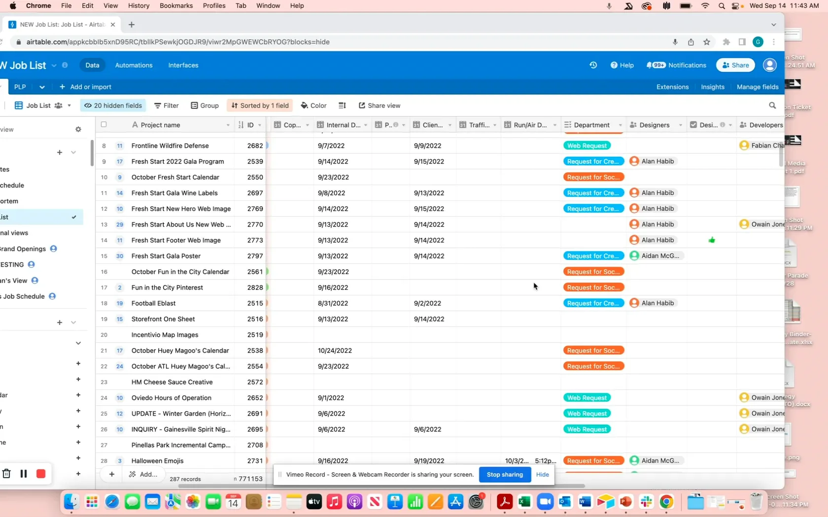The height and width of the screenshot is (517, 828).
Task: Switch to Interfaces tab
Action: click(183, 65)
